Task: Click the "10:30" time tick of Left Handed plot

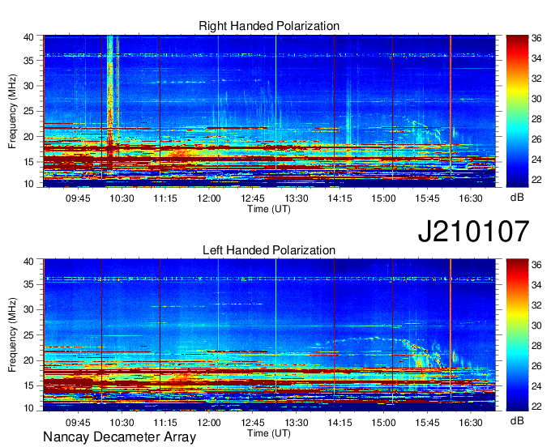Action: (122, 423)
